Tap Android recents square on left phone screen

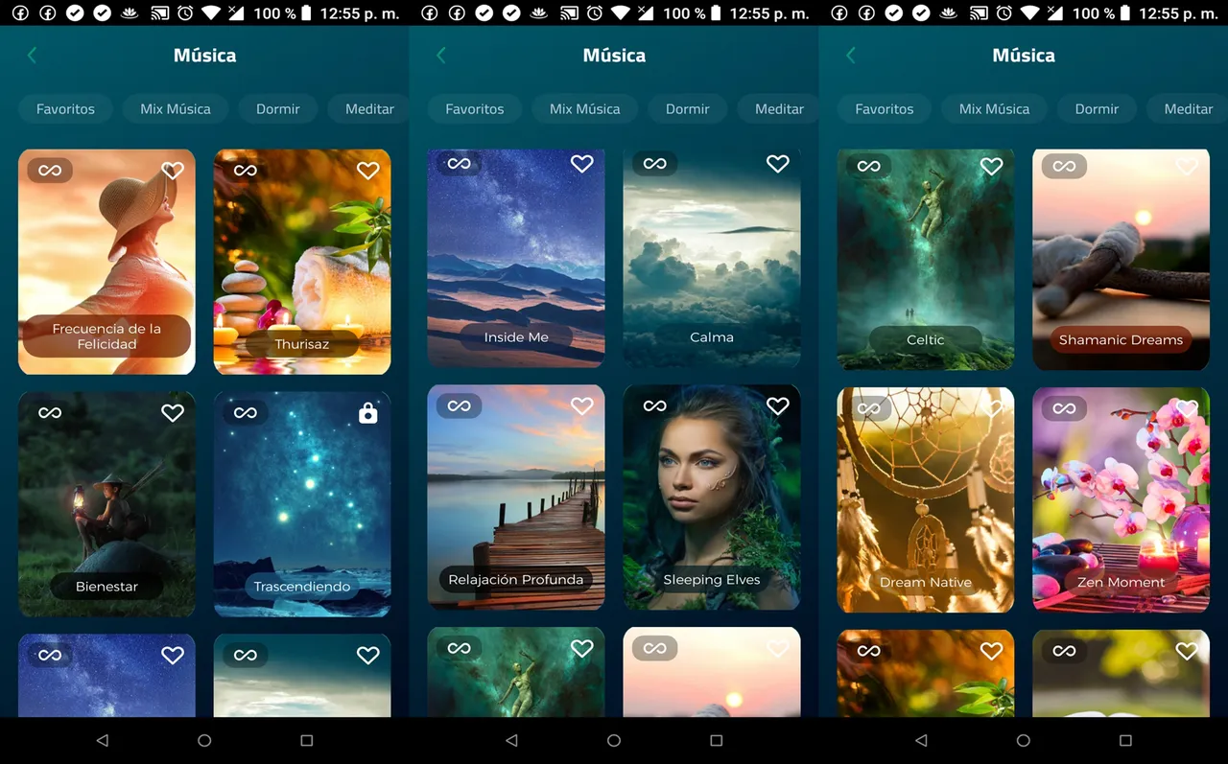pos(307,740)
